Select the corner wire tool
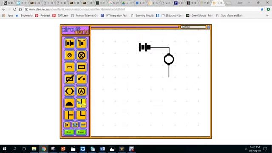Viewport: 272px width, 153px height. tap(81, 115)
